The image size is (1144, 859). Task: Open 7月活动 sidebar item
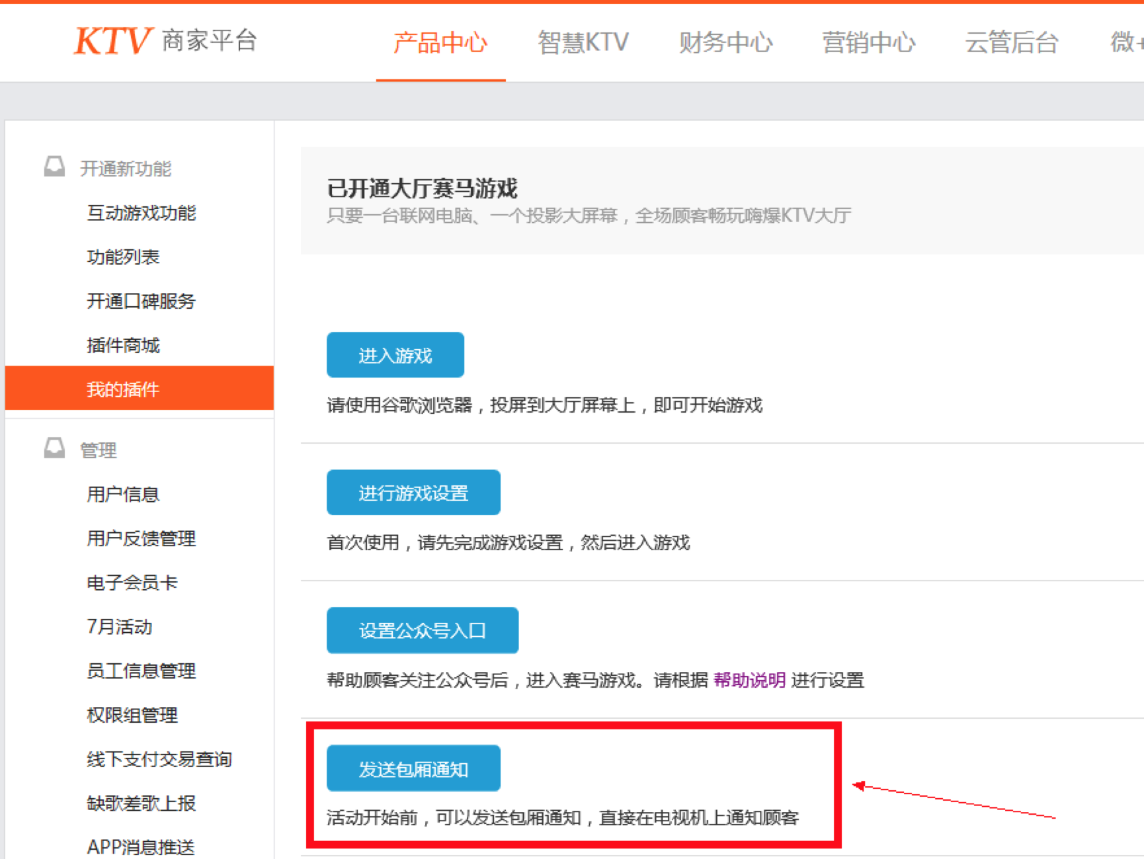120,627
